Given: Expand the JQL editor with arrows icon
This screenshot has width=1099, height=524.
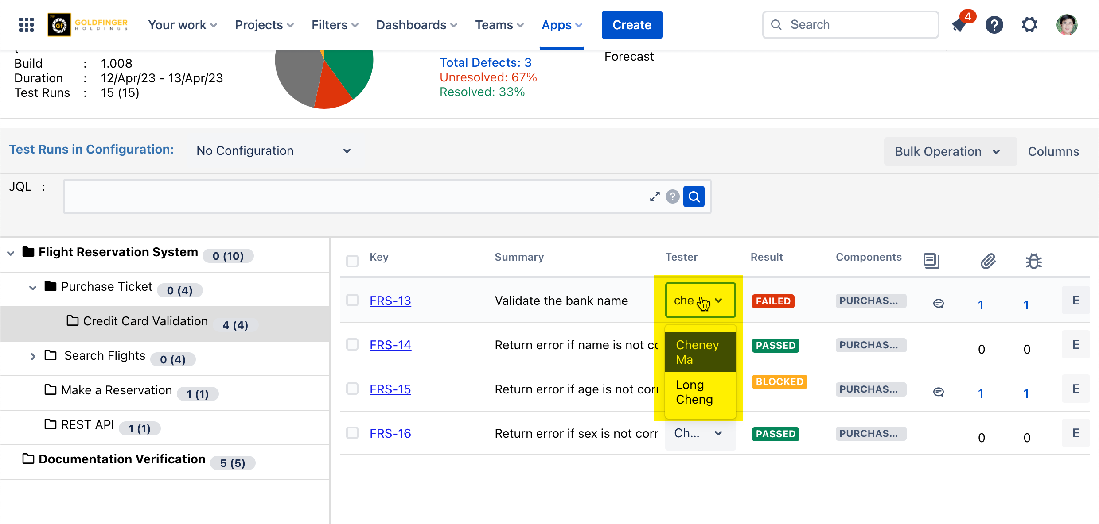Looking at the screenshot, I should click(x=655, y=196).
